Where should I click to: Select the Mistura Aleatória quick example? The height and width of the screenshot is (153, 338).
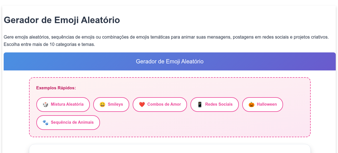tap(63, 105)
